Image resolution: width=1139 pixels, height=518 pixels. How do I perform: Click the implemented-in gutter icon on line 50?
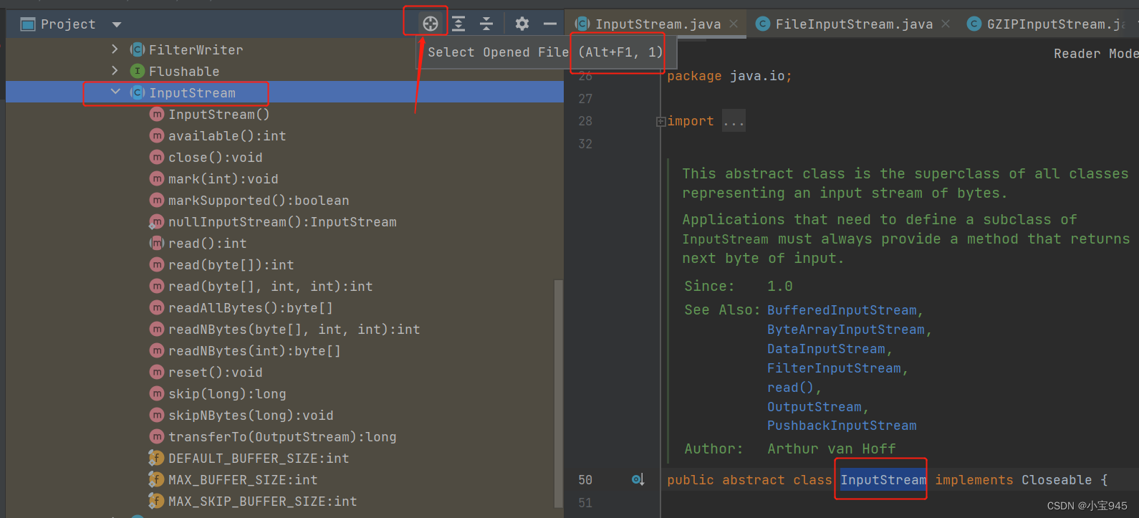click(638, 479)
